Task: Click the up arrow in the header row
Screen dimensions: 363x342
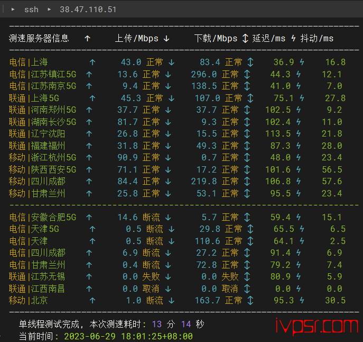Action: [x=87, y=38]
